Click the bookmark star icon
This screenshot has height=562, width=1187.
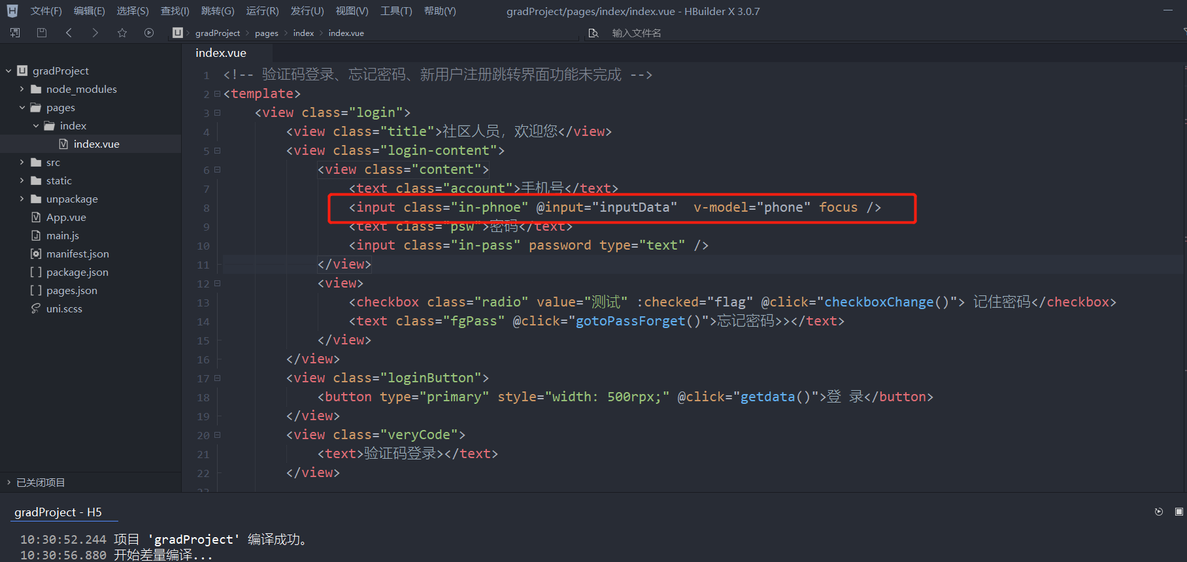click(x=122, y=33)
